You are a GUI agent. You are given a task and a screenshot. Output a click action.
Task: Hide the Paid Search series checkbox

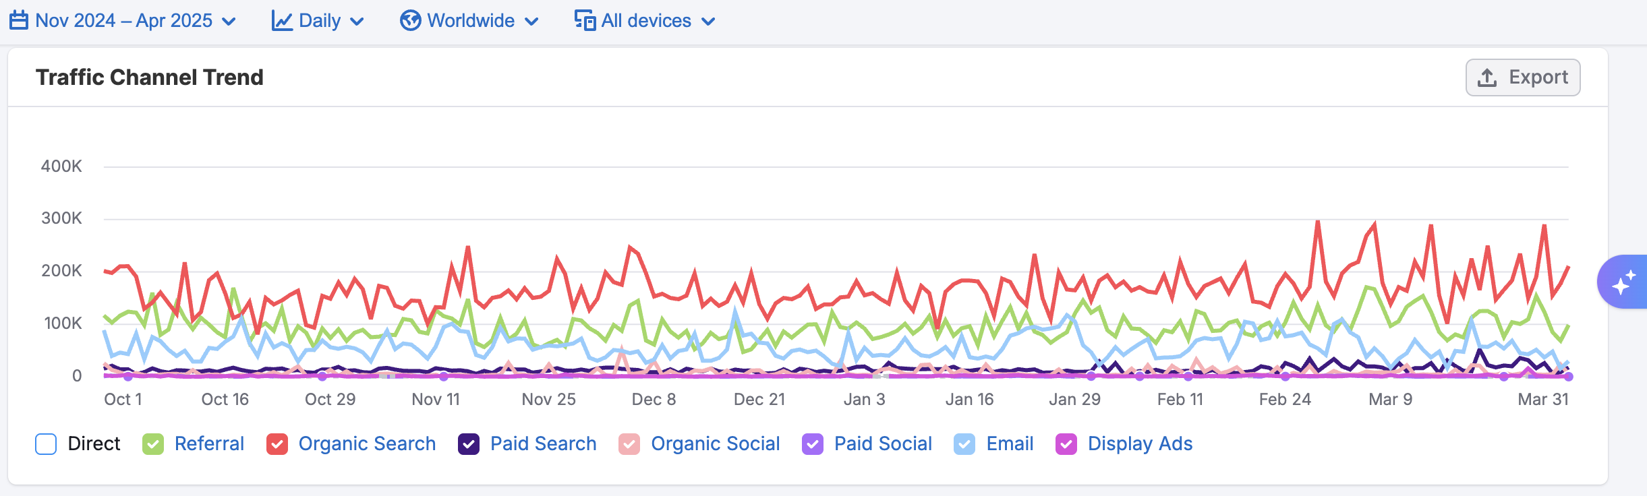[469, 444]
